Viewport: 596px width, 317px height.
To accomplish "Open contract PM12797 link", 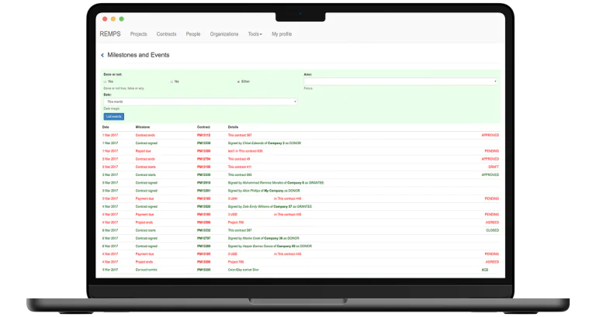I will click(x=204, y=239).
